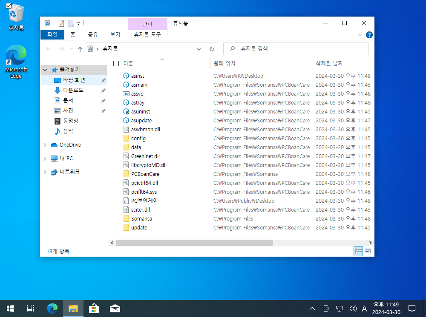Select the 관리 contextual tab header
The image size is (426, 317).
147,24
